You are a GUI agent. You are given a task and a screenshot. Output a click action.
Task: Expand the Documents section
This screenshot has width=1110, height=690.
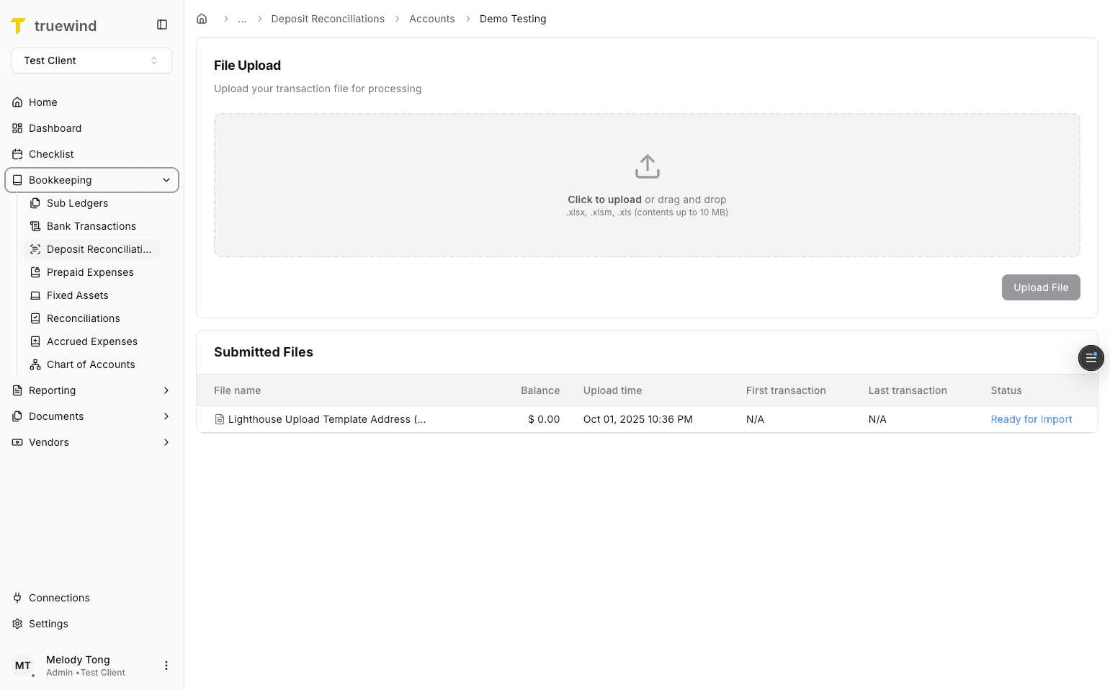pos(166,416)
